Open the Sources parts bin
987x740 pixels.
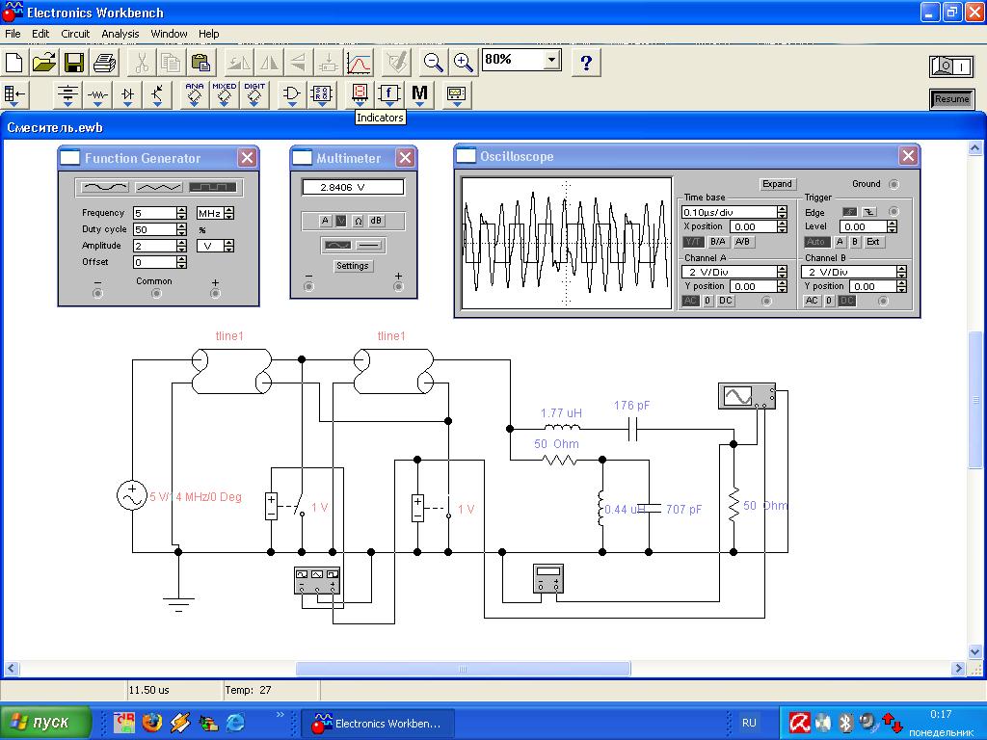coord(67,94)
